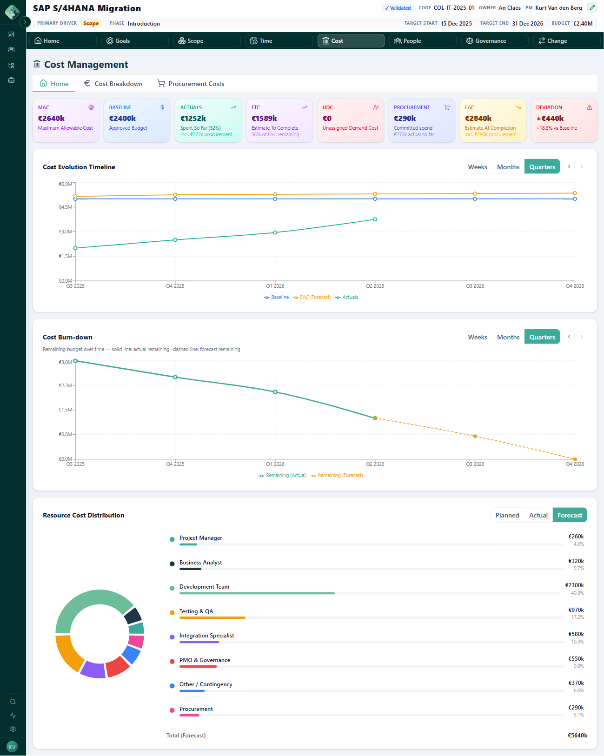Click the Q2 2026 Actuals data point
This screenshot has height=756, width=604.
[x=375, y=219]
